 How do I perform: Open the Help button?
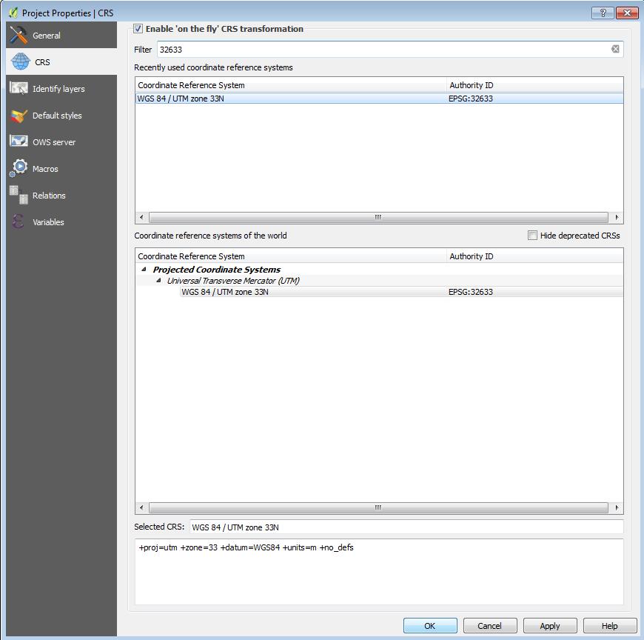[x=610, y=626]
